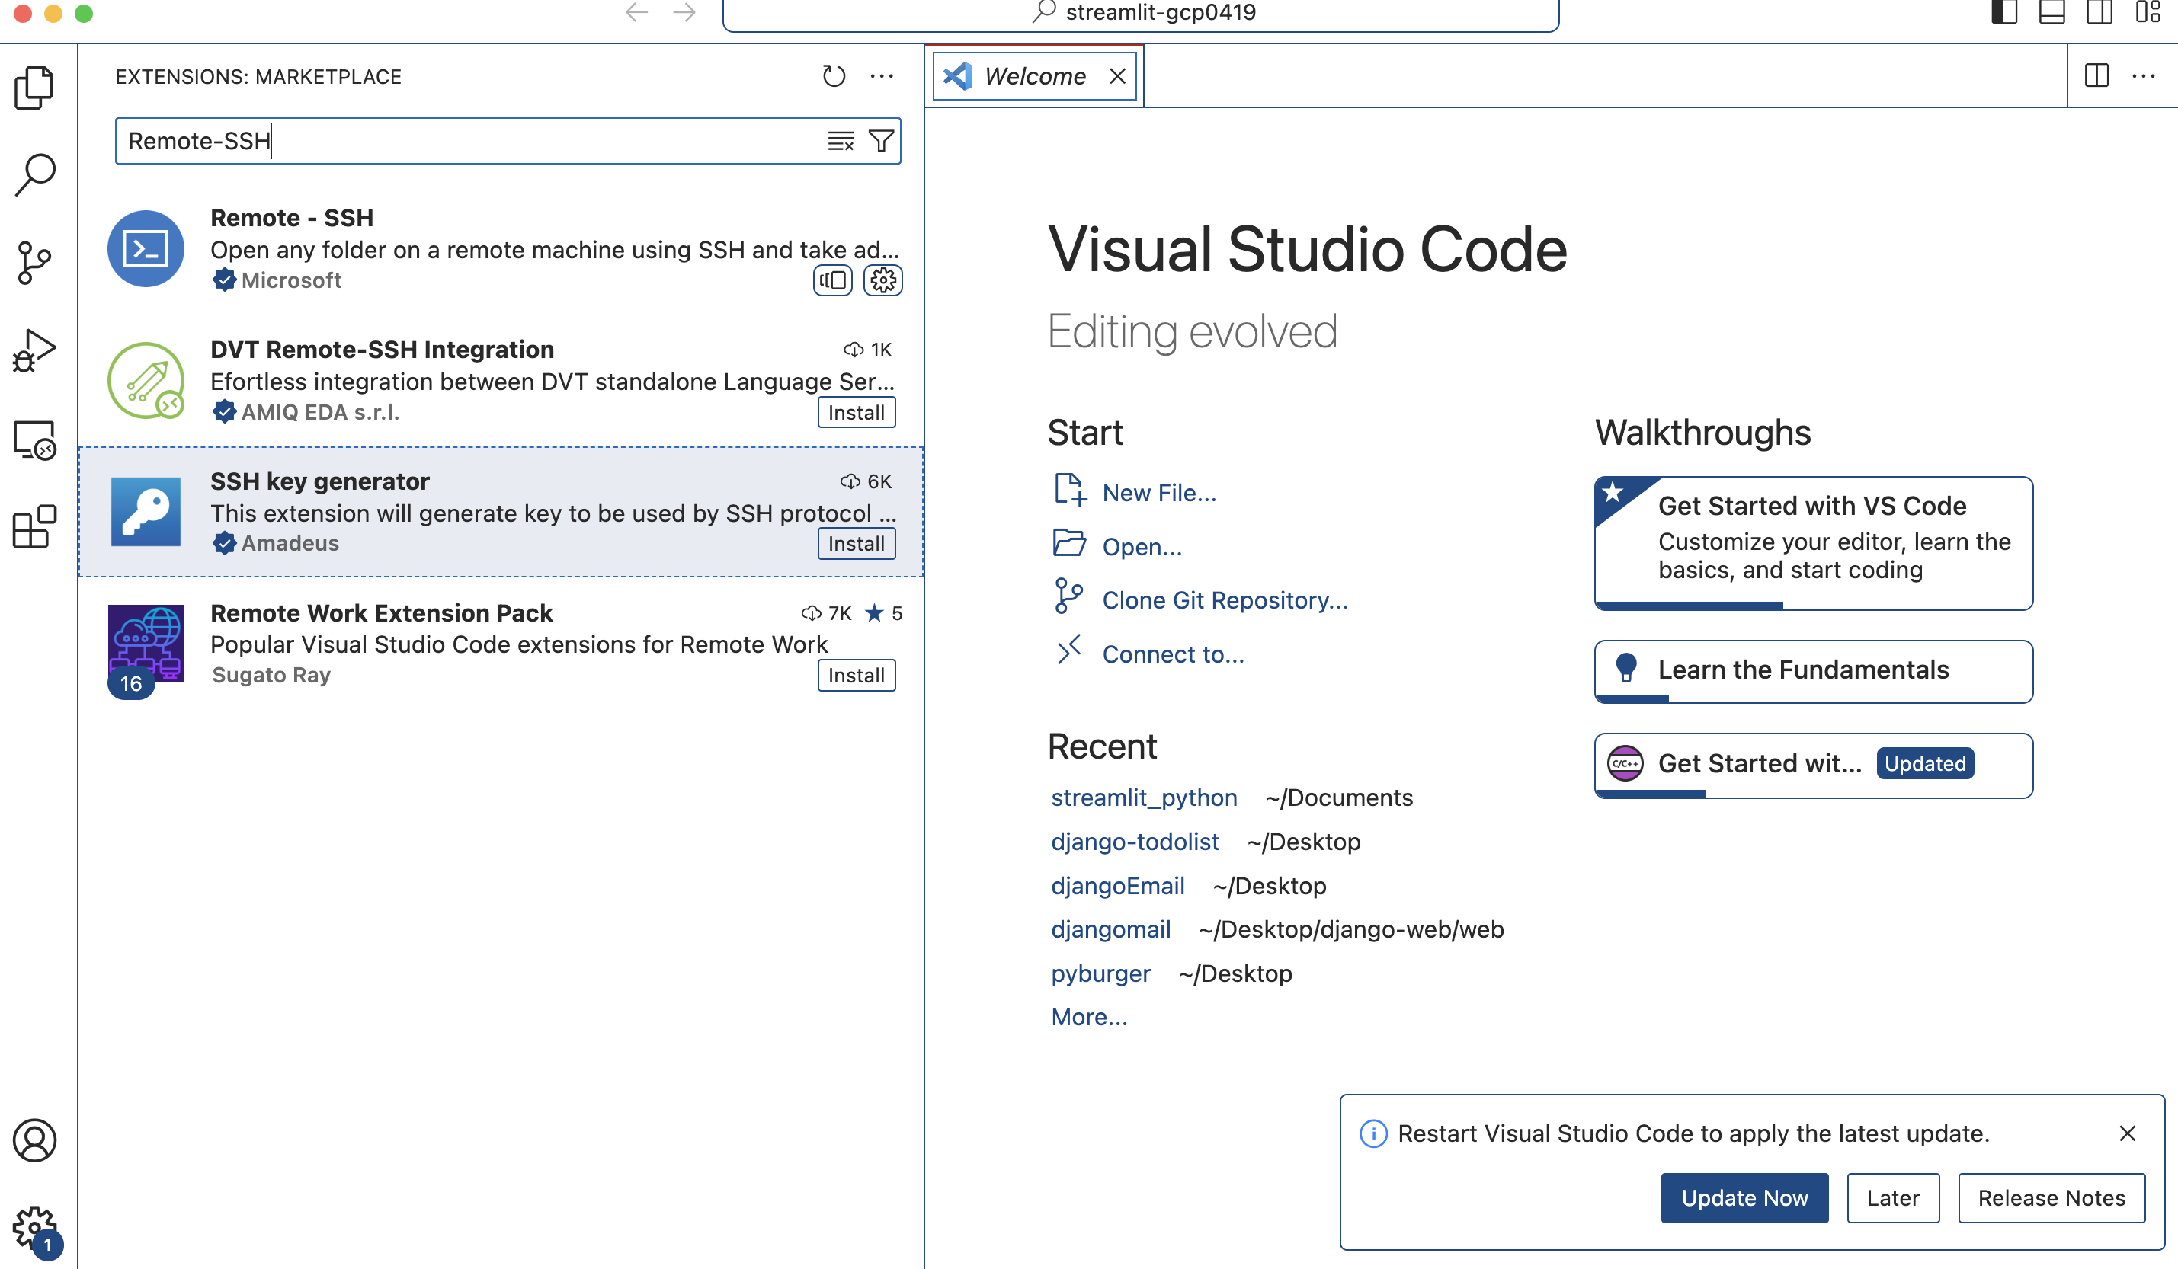Screen dimensions: 2178x1269
Task: Open recent project djangomail
Action: click(x=1110, y=929)
